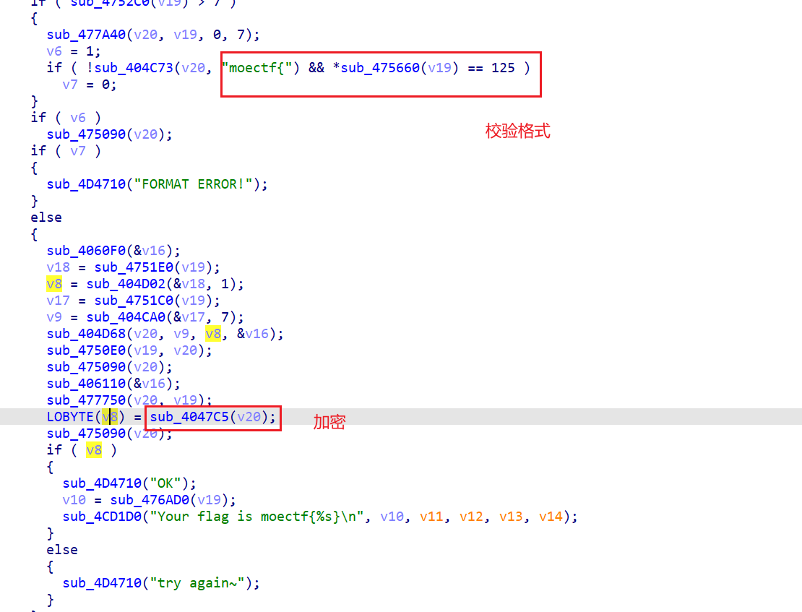Image resolution: width=802 pixels, height=612 pixels.
Task: Click sub_4CD1D0 printf-like call
Action: [102, 517]
